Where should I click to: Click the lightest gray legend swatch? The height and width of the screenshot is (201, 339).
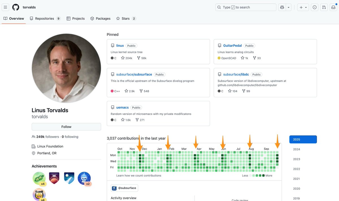250,175
